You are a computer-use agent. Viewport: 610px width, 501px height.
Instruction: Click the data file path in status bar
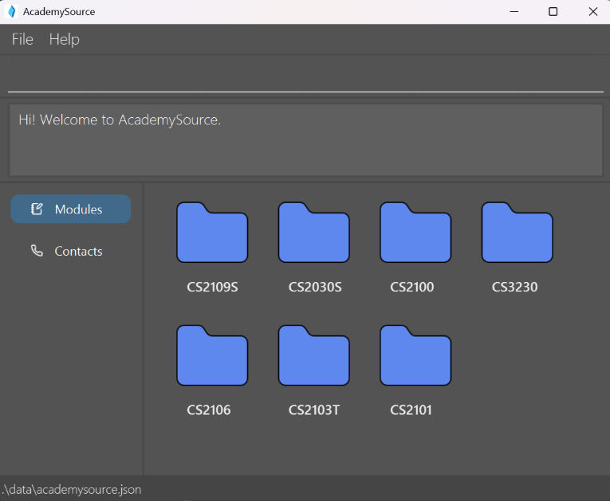click(x=72, y=489)
